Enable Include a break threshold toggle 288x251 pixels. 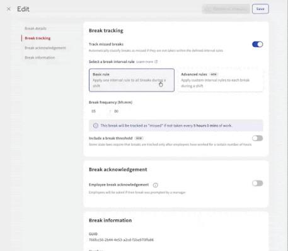[x=257, y=138]
